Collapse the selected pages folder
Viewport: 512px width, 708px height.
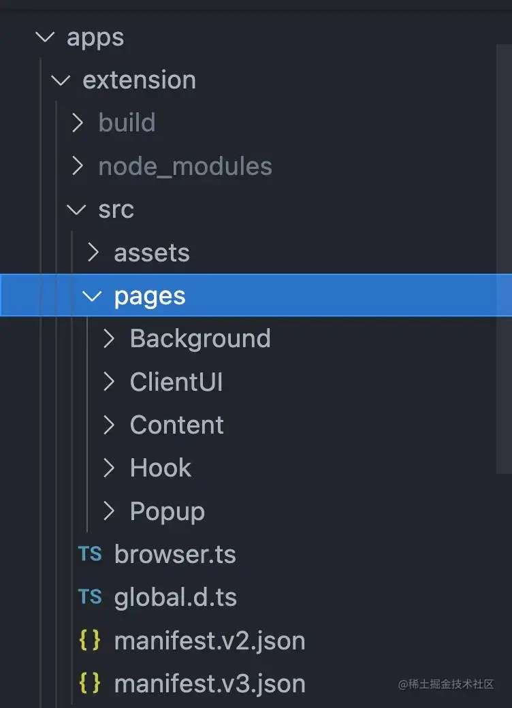[x=92, y=296]
